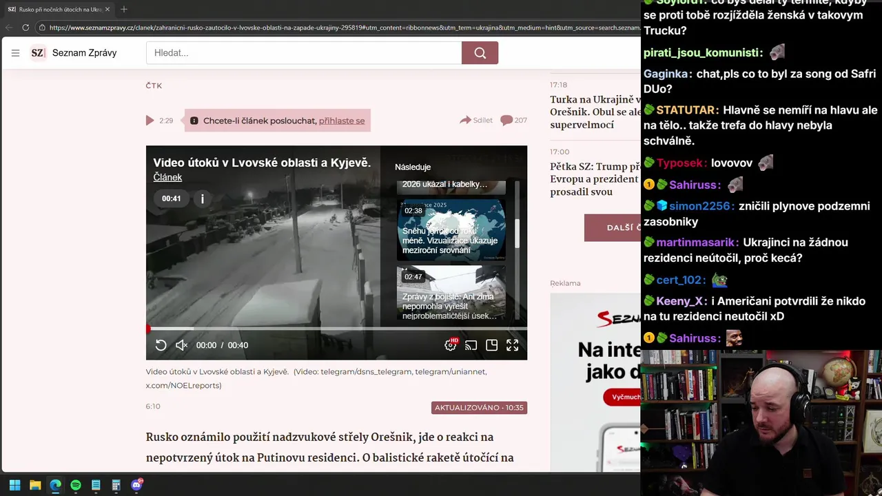Unmute the video speaker icon

pos(181,345)
